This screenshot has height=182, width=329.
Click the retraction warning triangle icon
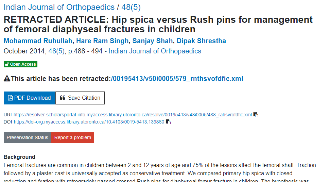click(7, 79)
